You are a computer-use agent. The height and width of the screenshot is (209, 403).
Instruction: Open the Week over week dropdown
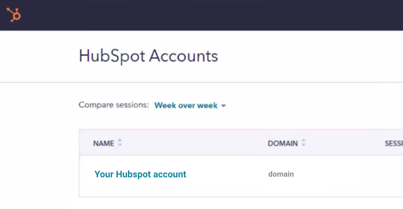pos(190,105)
